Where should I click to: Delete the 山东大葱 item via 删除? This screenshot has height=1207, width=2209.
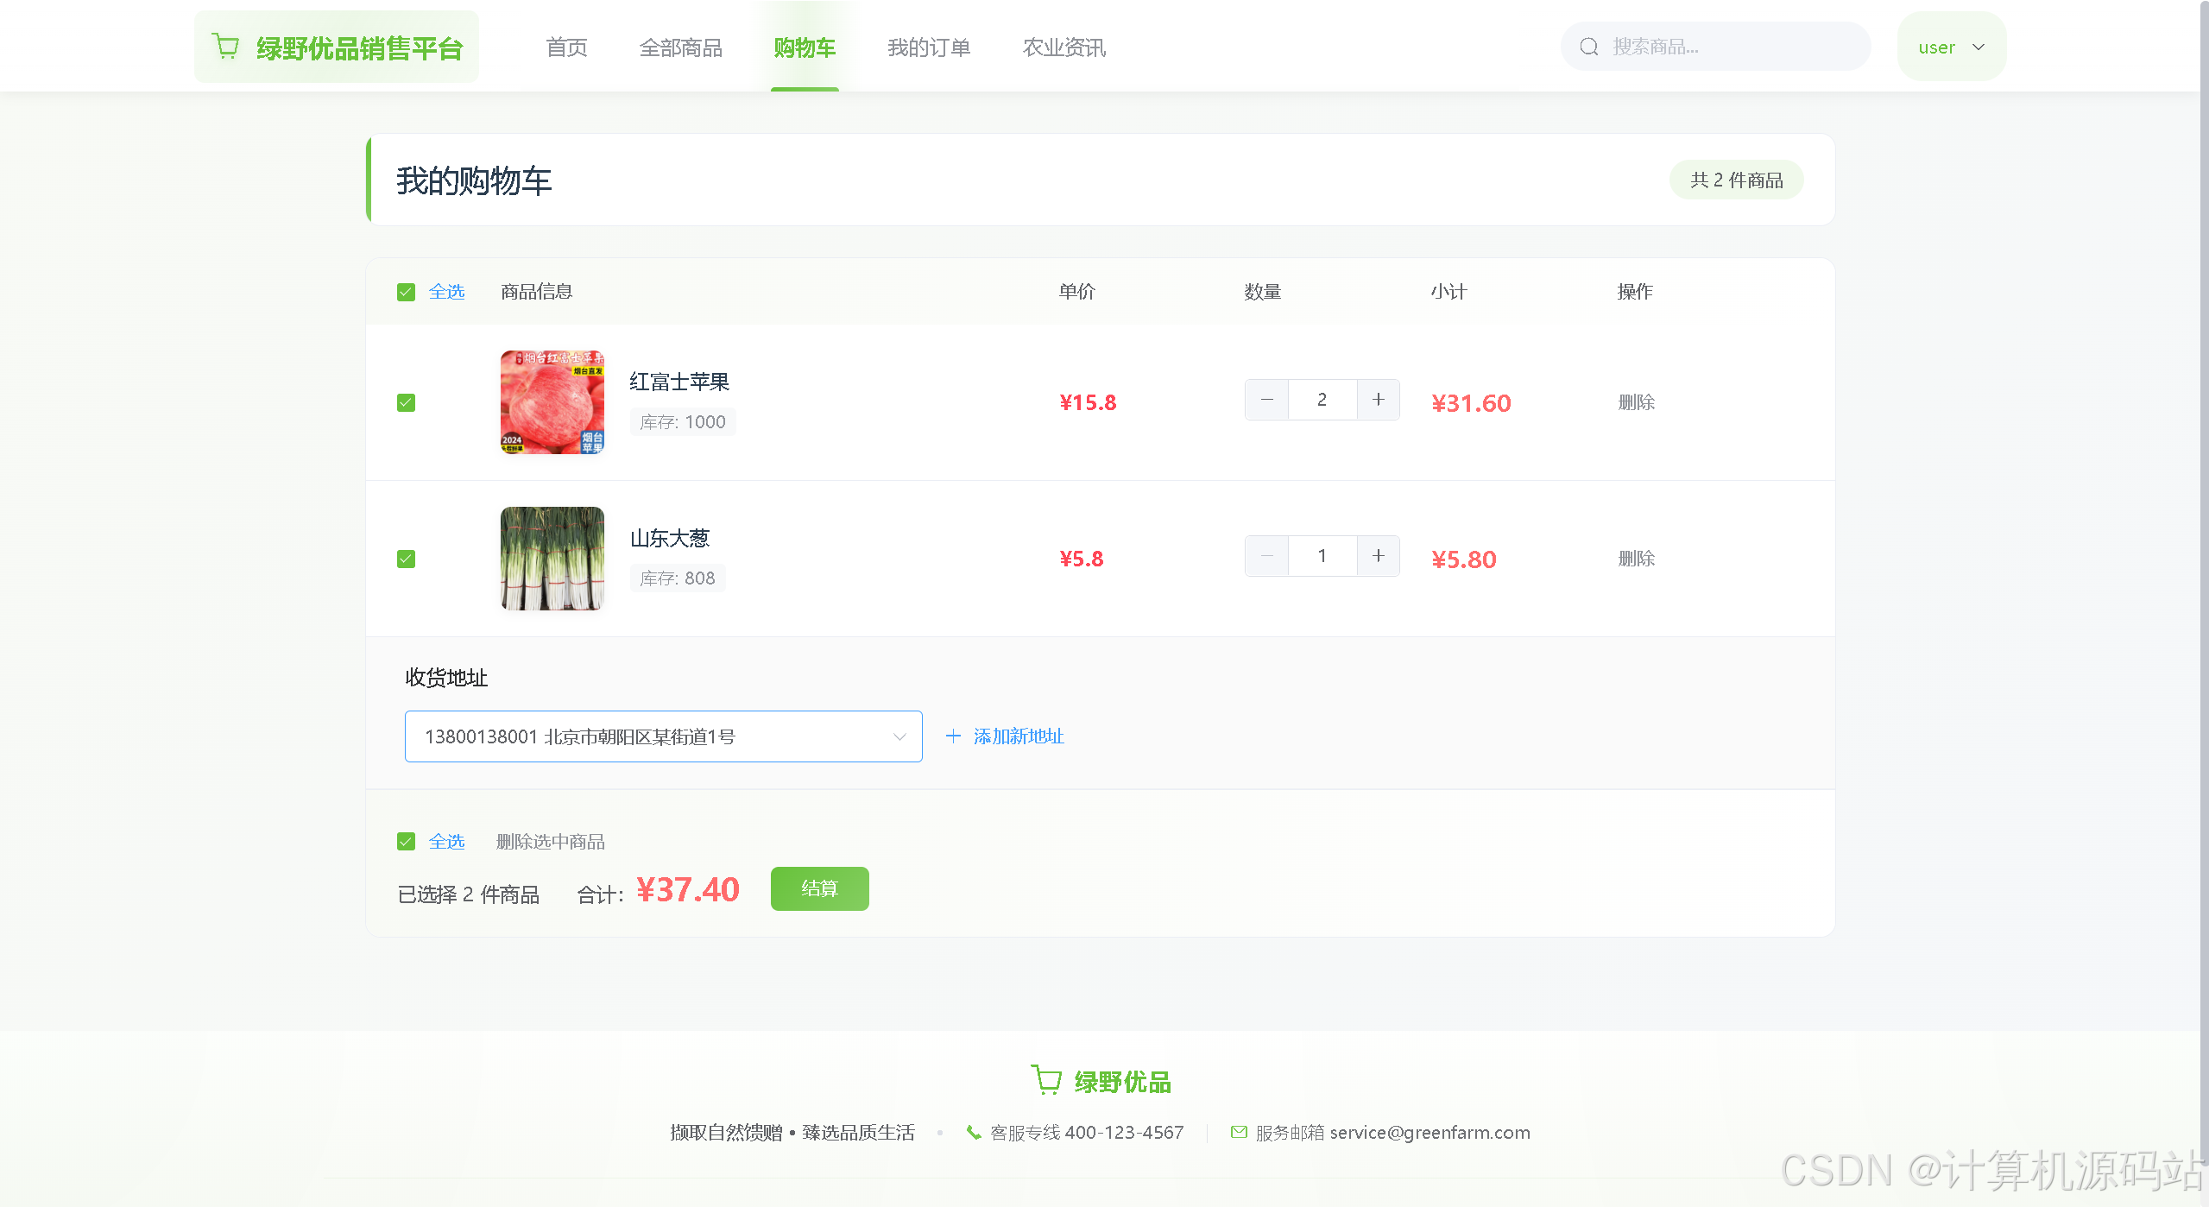[1636, 559]
